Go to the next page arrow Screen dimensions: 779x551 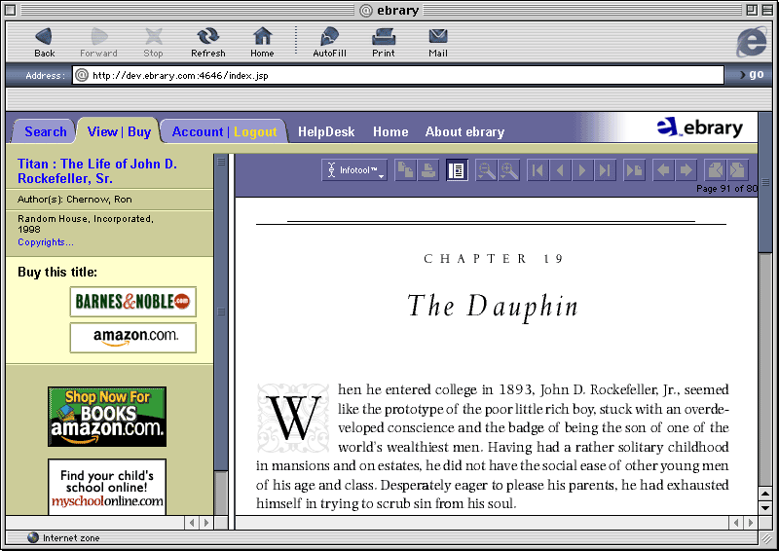point(582,170)
